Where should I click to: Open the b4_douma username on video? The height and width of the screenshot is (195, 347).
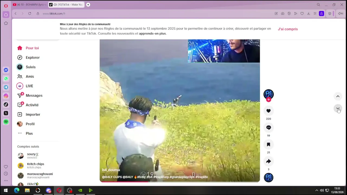pos(111,170)
